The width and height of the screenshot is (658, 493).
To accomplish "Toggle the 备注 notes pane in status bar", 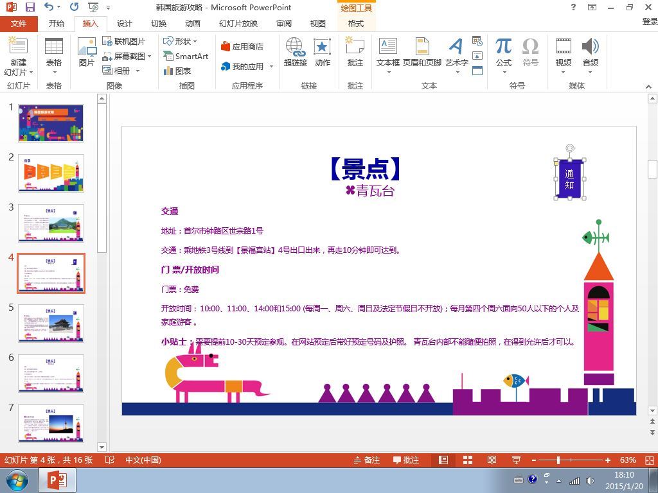I will [x=367, y=460].
